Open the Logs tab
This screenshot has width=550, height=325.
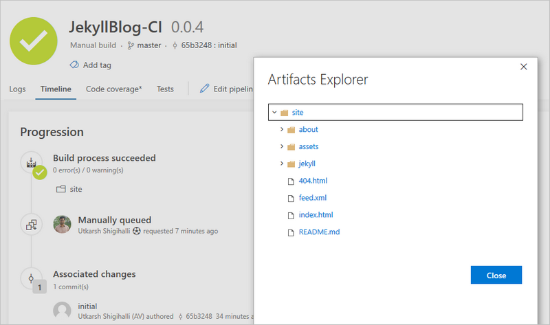tap(18, 89)
